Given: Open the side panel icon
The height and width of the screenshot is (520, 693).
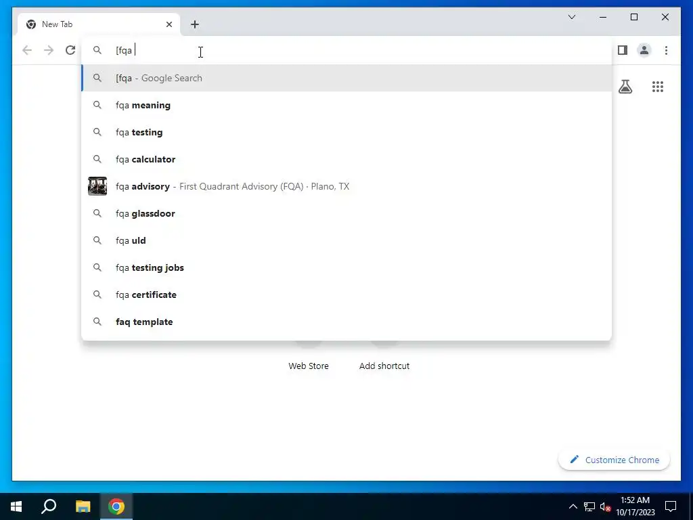Looking at the screenshot, I should tap(623, 50).
